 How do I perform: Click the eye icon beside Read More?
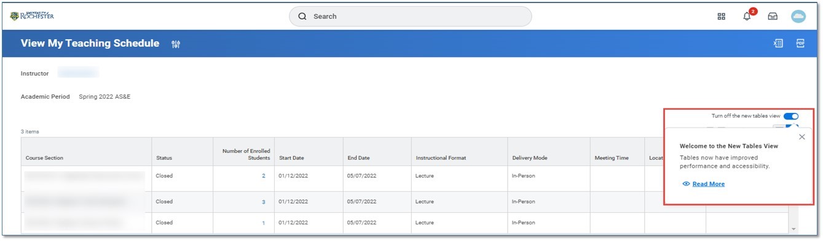pos(686,184)
